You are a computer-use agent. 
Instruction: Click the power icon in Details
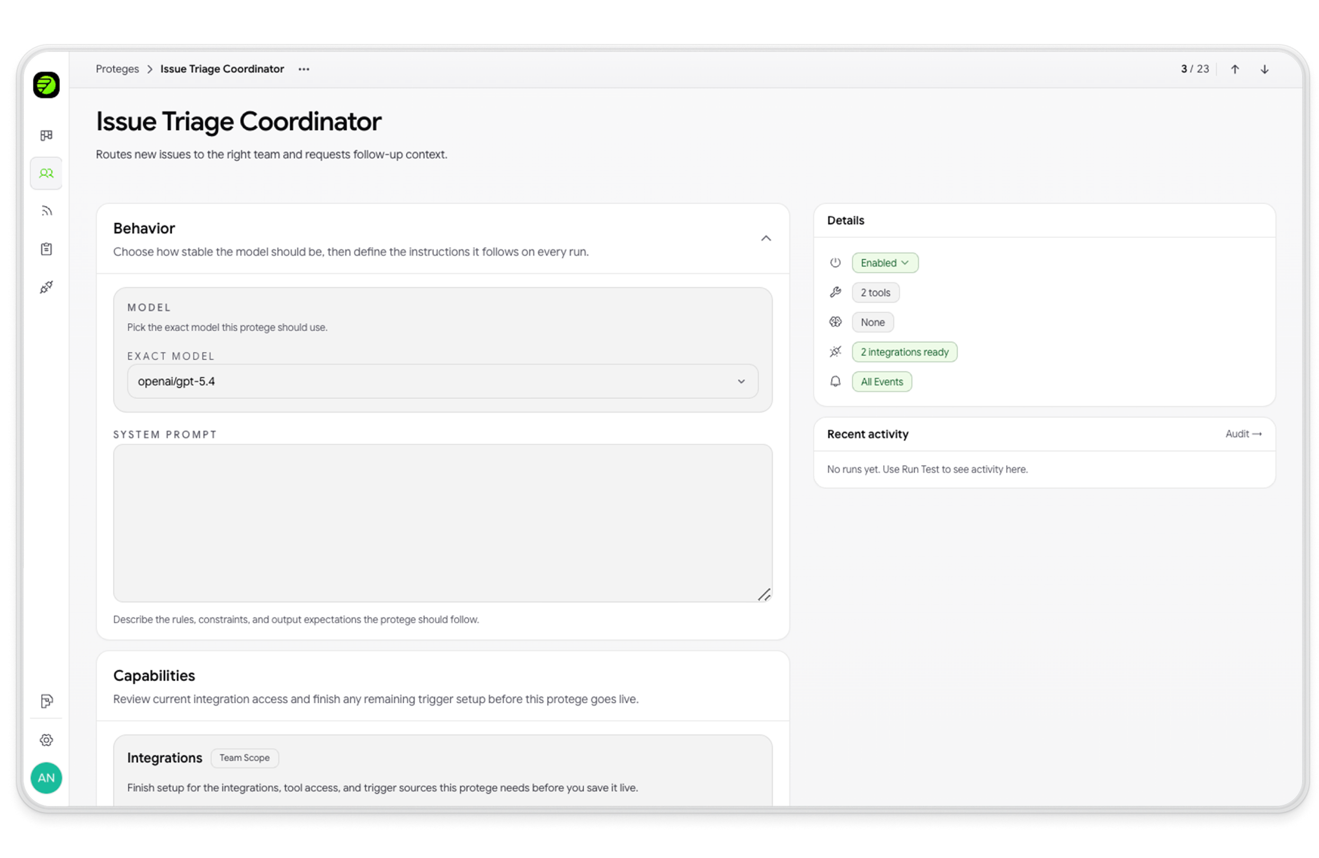[835, 263]
